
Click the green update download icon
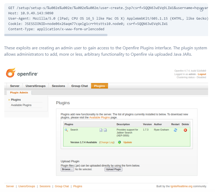pos(119,142)
